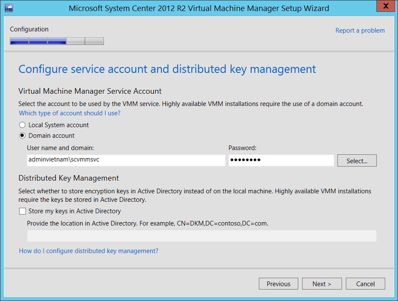The width and height of the screenshot is (398, 301).
Task: Click the window title "Microsoft System Center 2012 R2 Virtual Machine Manager Setup Wizard"
Action: pos(199,8)
